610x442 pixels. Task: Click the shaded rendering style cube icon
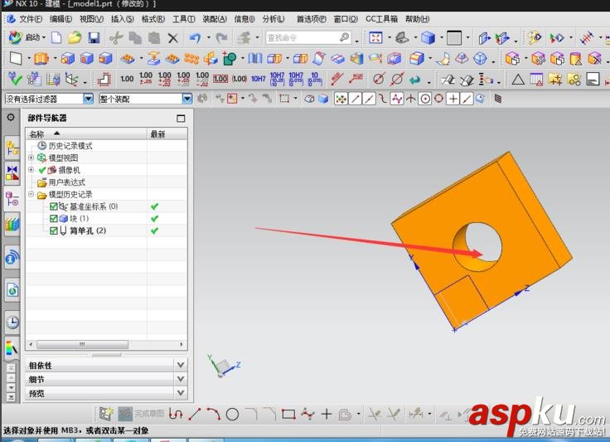(x=428, y=38)
